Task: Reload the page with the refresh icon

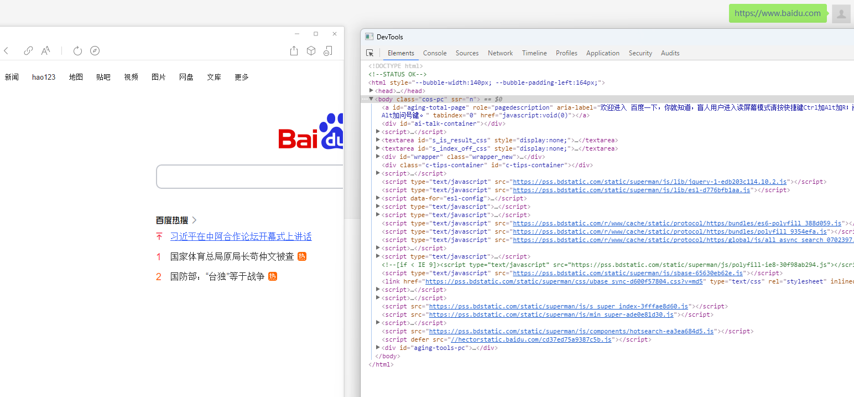Action: pyautogui.click(x=77, y=51)
